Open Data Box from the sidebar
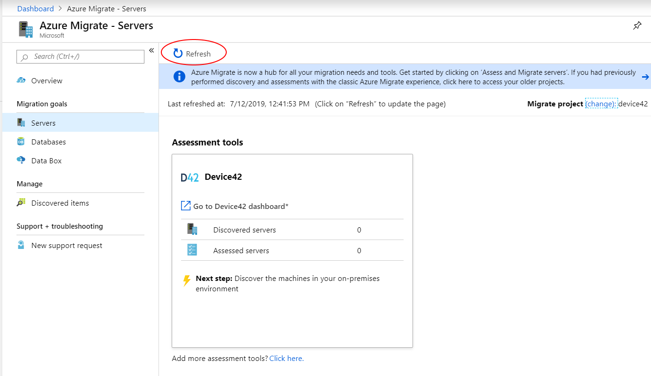This screenshot has height=376, width=651. click(21, 160)
